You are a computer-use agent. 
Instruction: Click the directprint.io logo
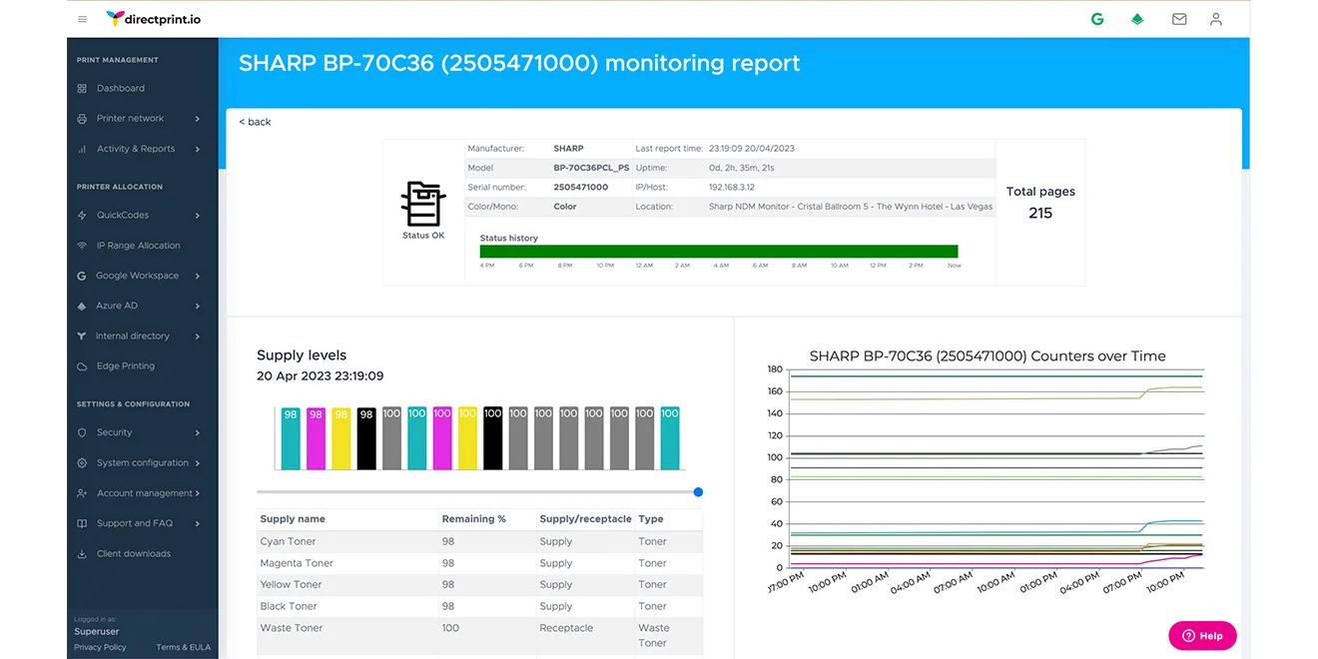[x=152, y=19]
